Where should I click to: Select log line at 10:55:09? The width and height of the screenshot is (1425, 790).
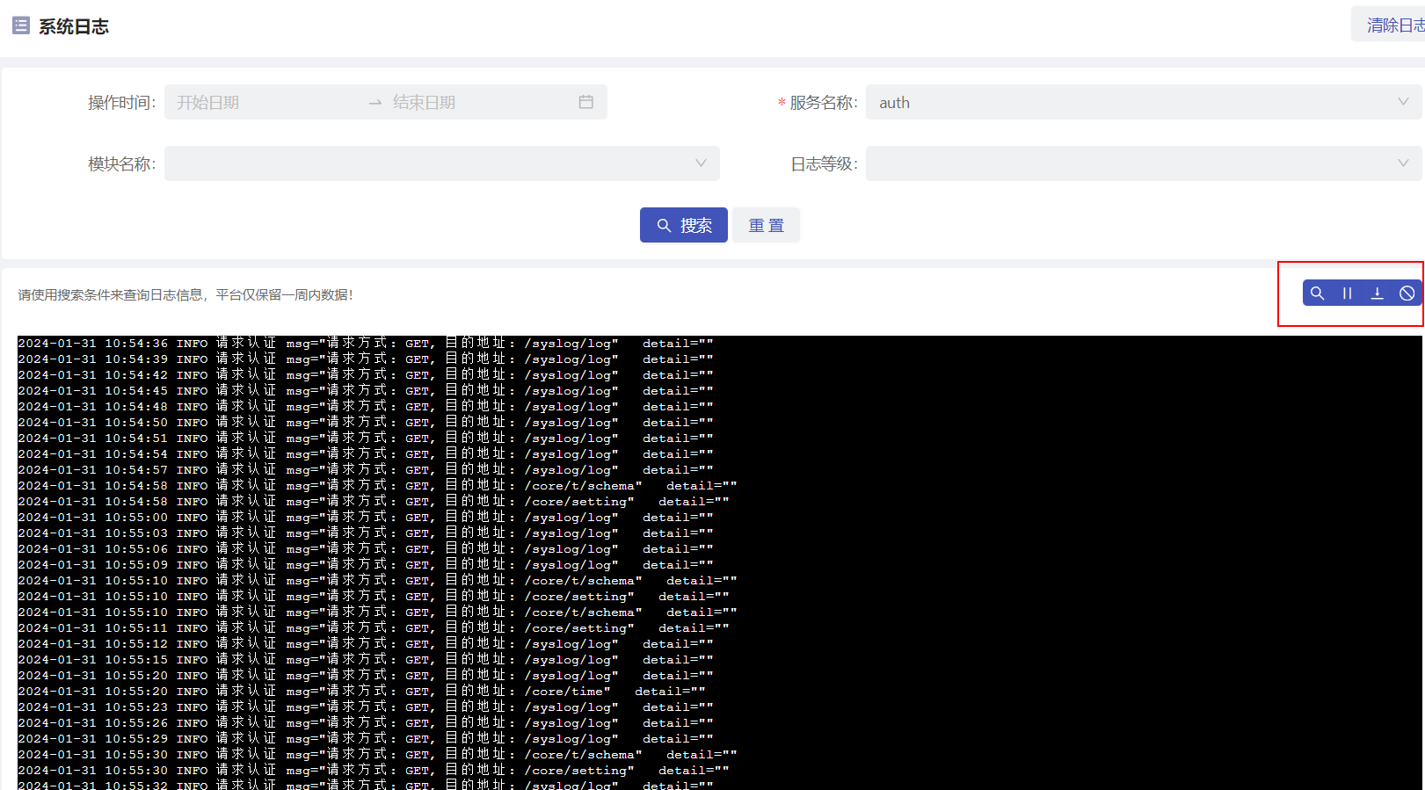366,565
